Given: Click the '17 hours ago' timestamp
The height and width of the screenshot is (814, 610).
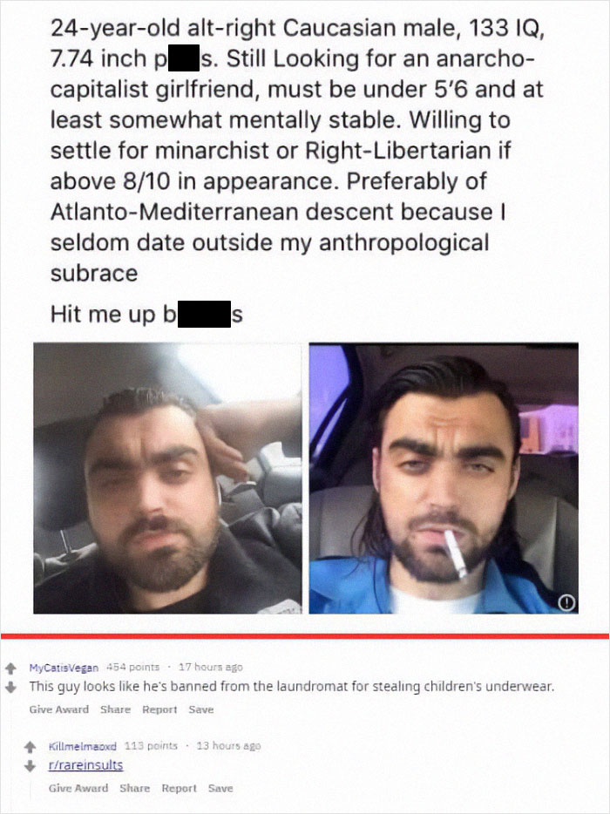Looking at the screenshot, I should point(210,667).
